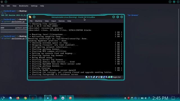Open Firefox from the taskbar
The height and width of the screenshot is (101, 180).
[18, 98]
